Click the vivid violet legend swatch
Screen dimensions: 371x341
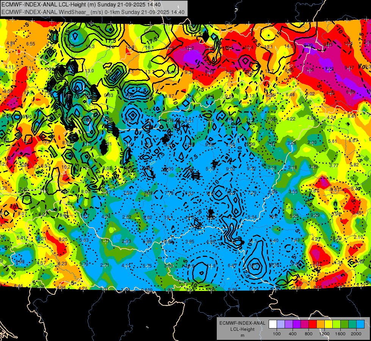tap(297, 324)
